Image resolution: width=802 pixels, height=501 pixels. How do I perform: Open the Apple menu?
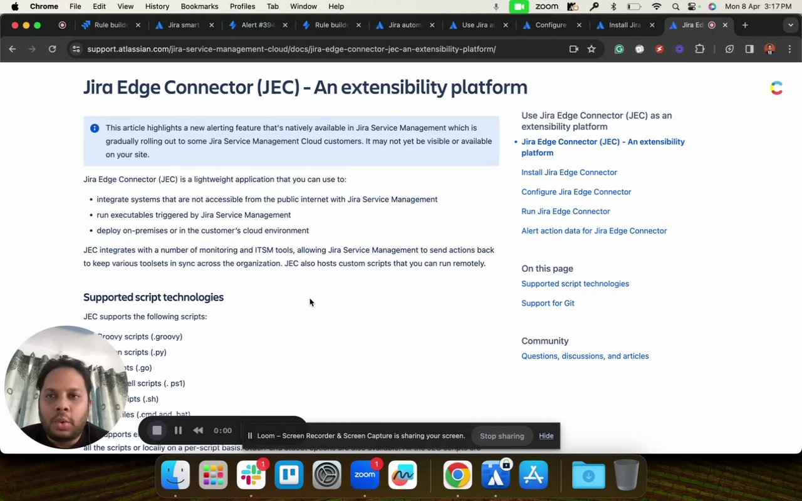tap(14, 6)
